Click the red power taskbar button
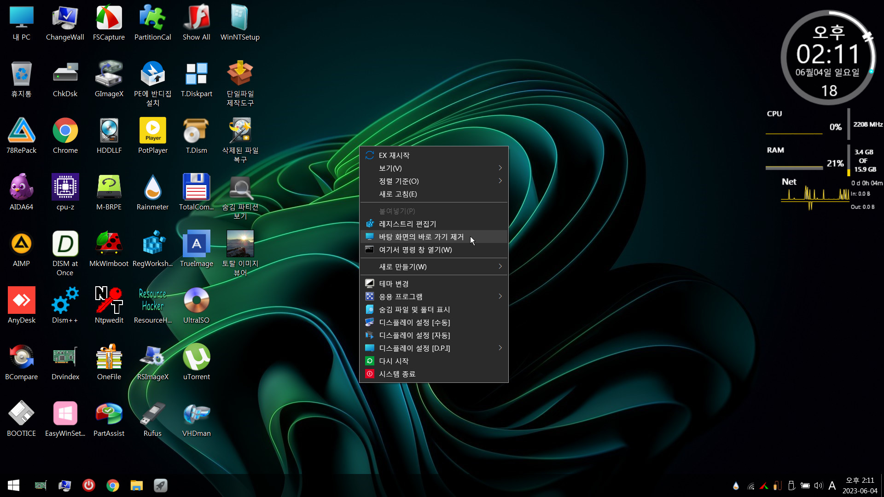This screenshot has height=497, width=884. 88,485
